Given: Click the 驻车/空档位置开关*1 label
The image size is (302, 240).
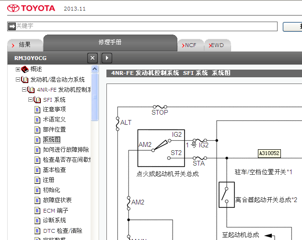Looking at the screenshot, I should click(263, 172).
